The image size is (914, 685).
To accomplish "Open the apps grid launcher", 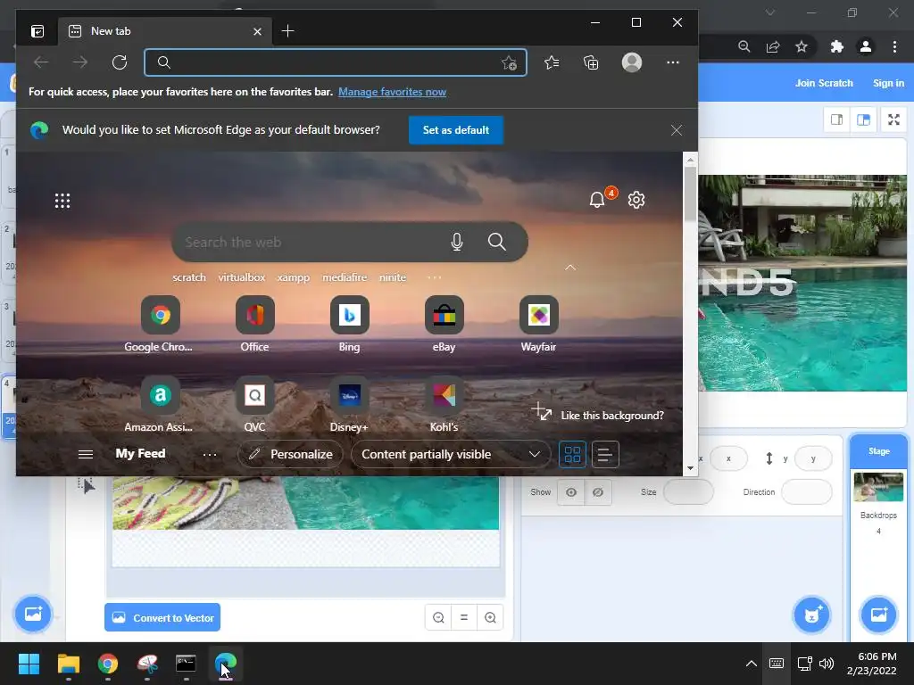I will point(62,201).
